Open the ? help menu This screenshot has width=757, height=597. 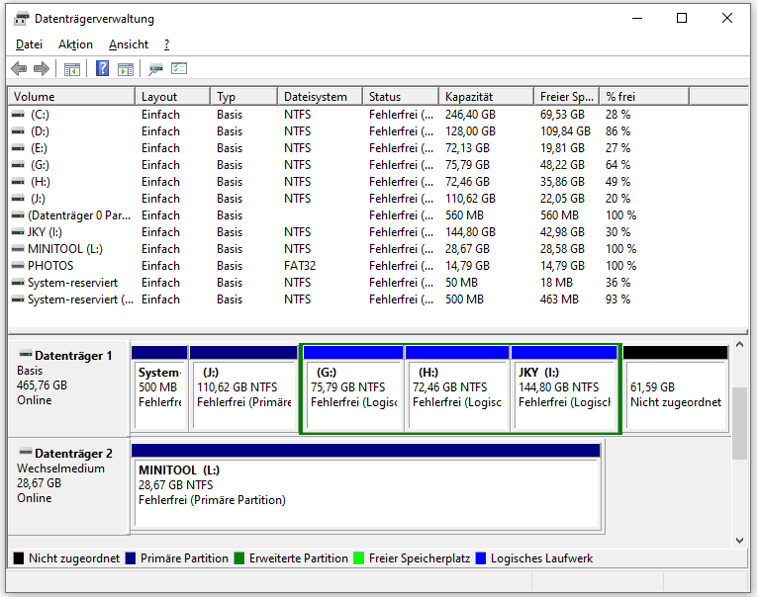click(x=166, y=44)
